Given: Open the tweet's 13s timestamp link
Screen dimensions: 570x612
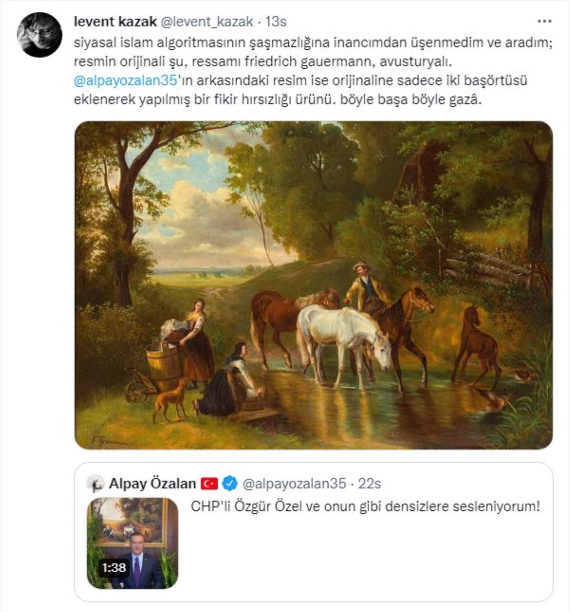Looking at the screenshot, I should tap(276, 21).
